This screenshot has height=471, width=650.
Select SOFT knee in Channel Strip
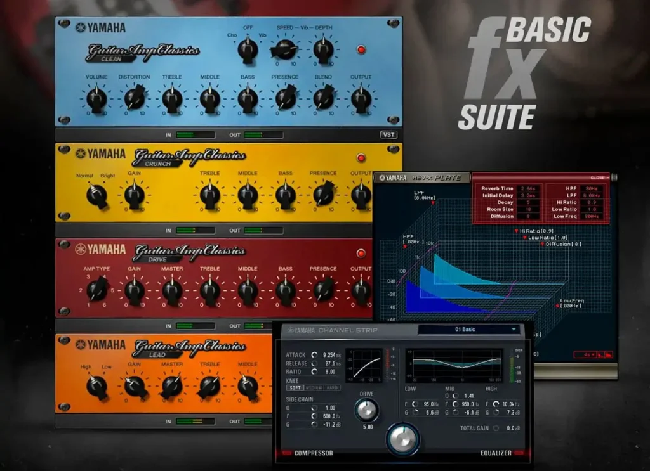pyautogui.click(x=295, y=388)
